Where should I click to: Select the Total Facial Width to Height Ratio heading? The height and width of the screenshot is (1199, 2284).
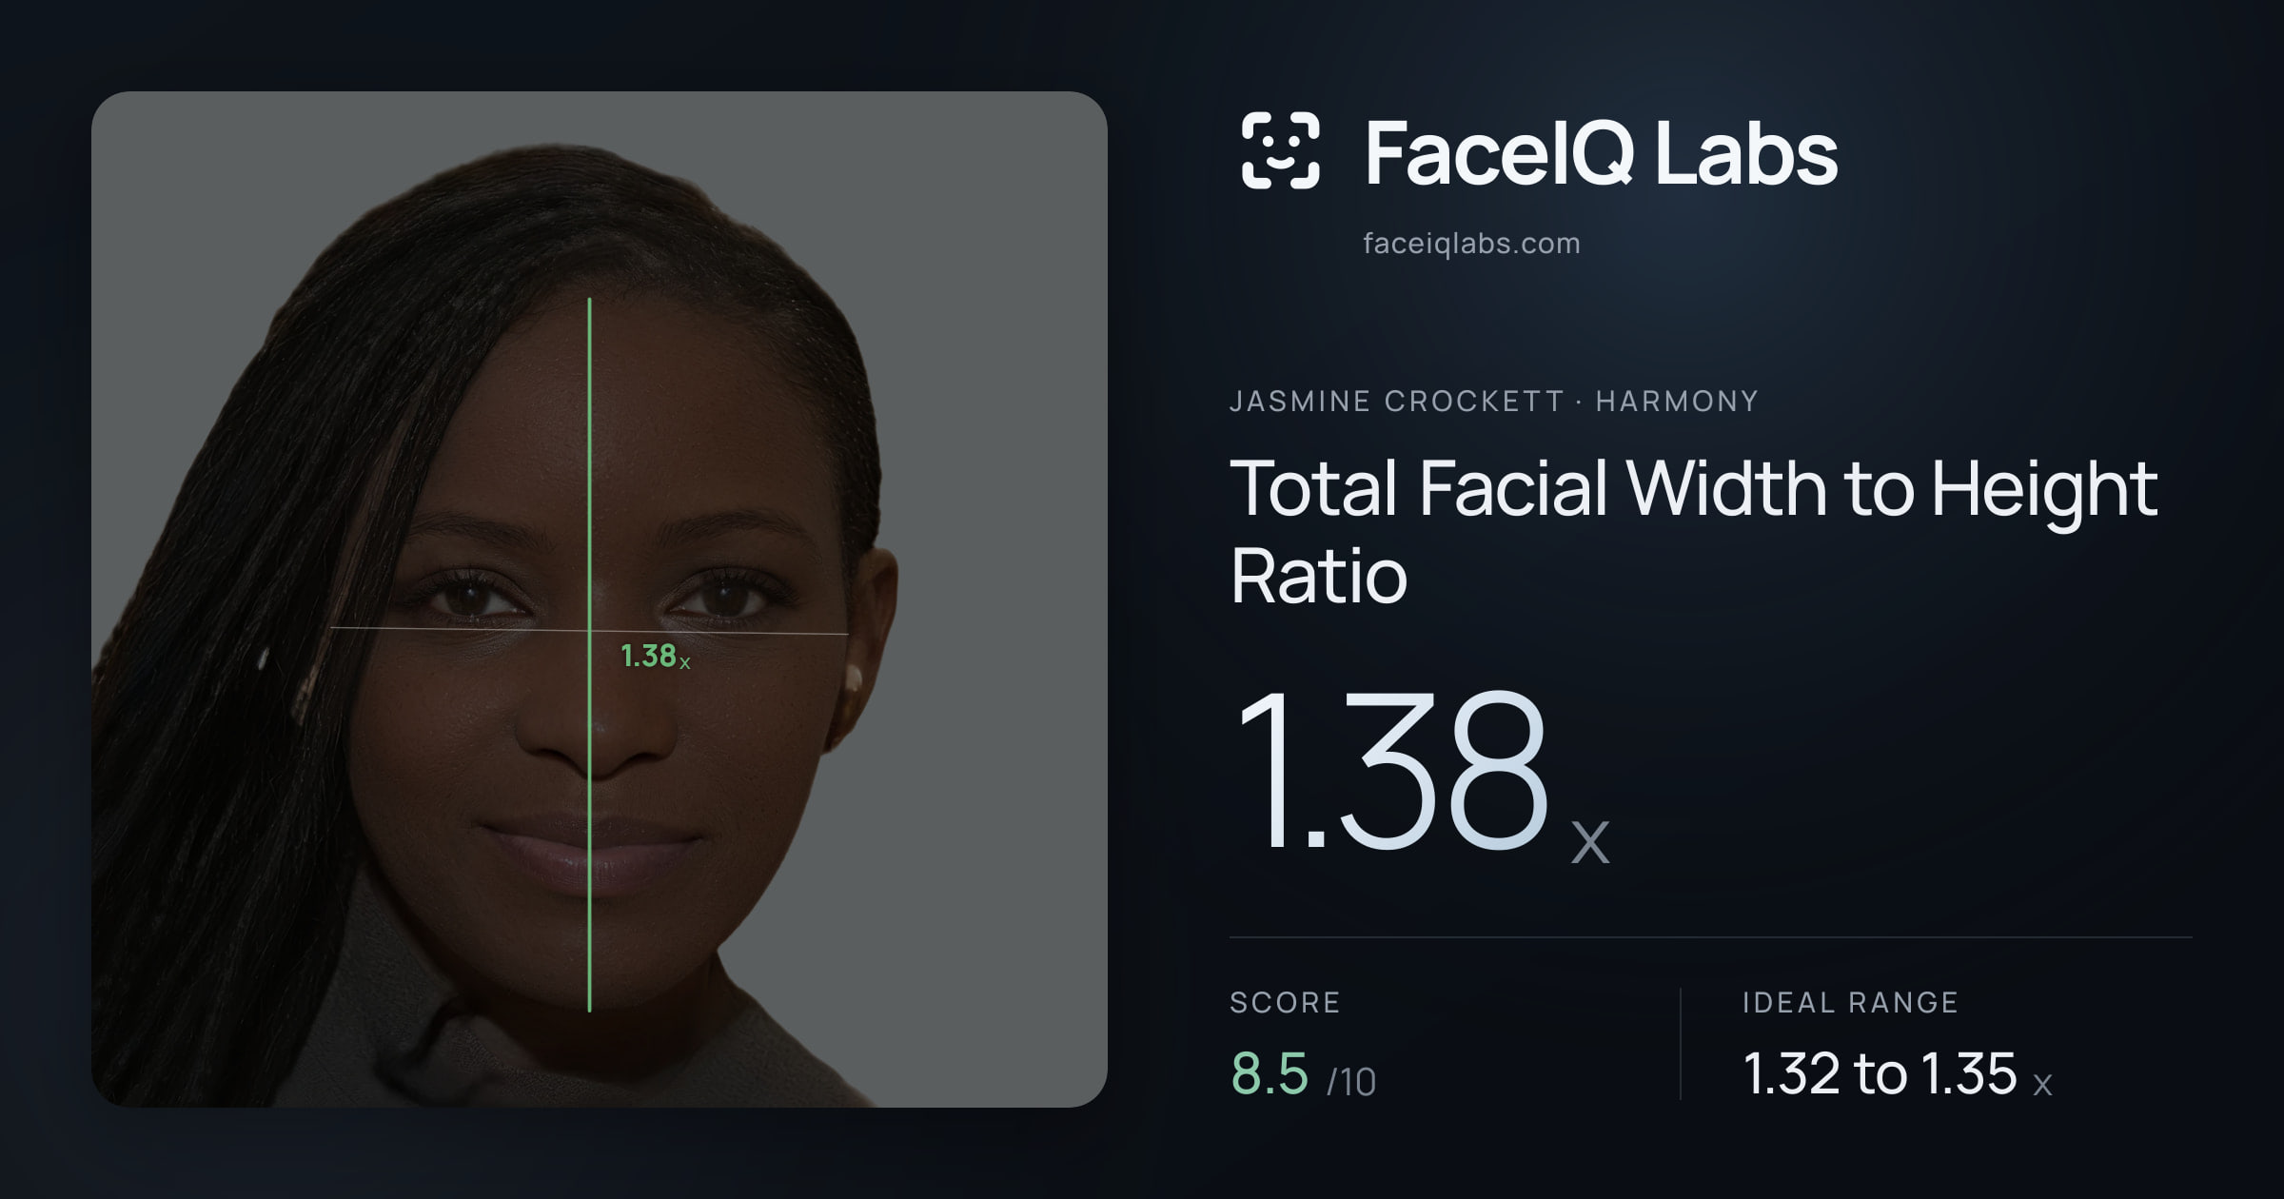point(1693,531)
